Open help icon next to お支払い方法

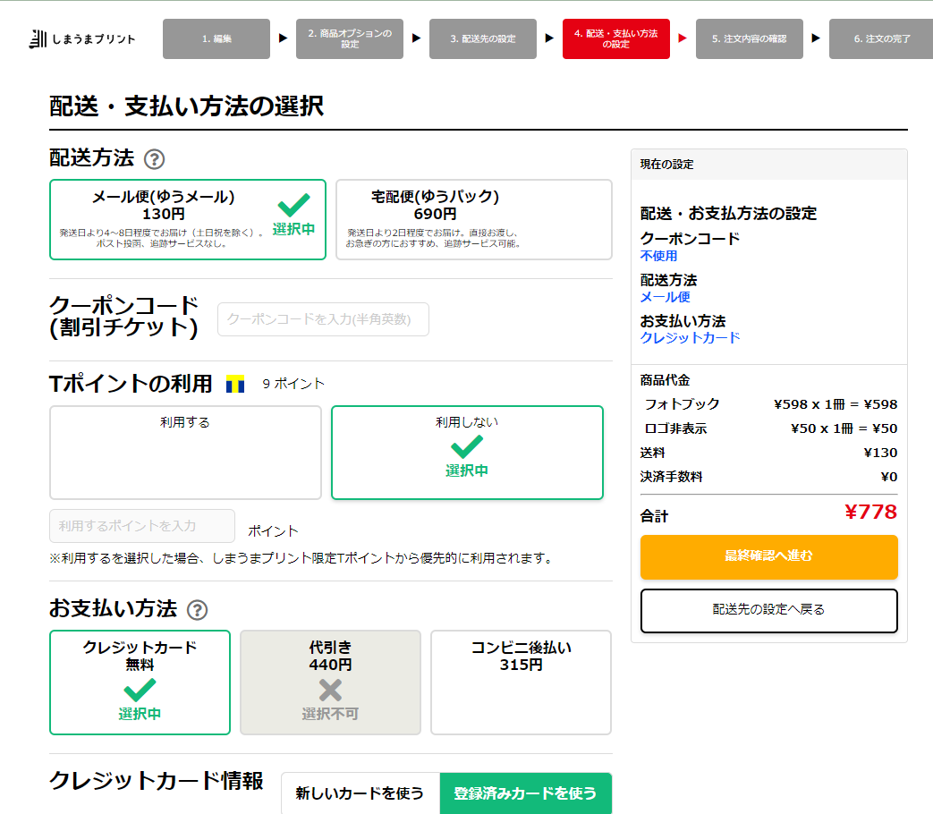click(x=198, y=610)
